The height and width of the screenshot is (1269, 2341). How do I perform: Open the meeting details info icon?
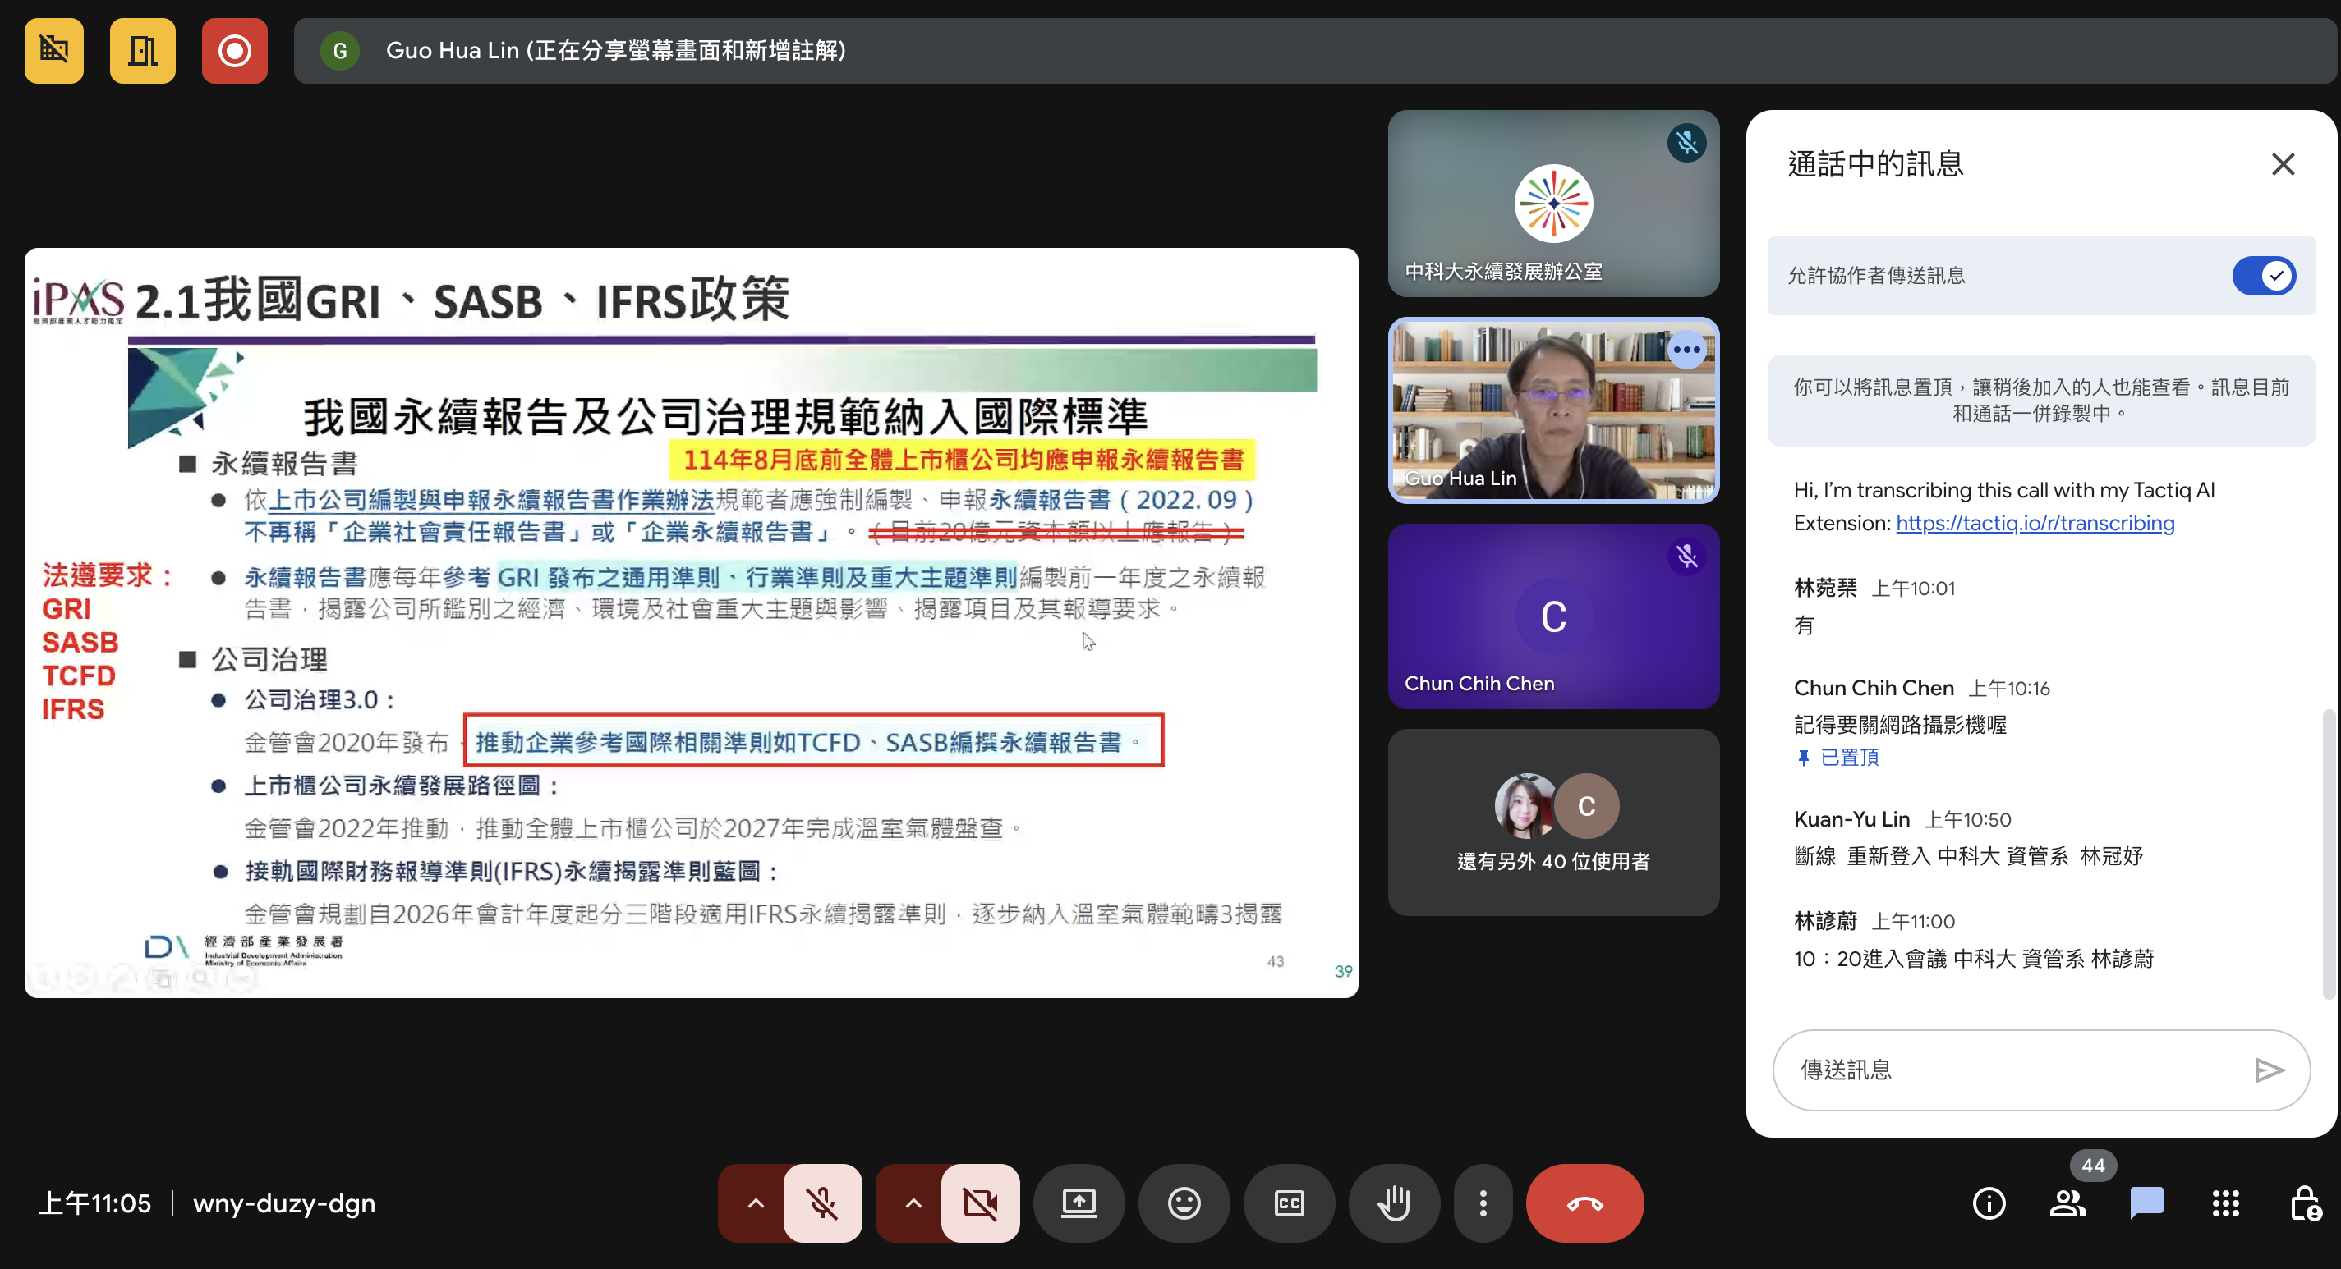coord(1989,1203)
